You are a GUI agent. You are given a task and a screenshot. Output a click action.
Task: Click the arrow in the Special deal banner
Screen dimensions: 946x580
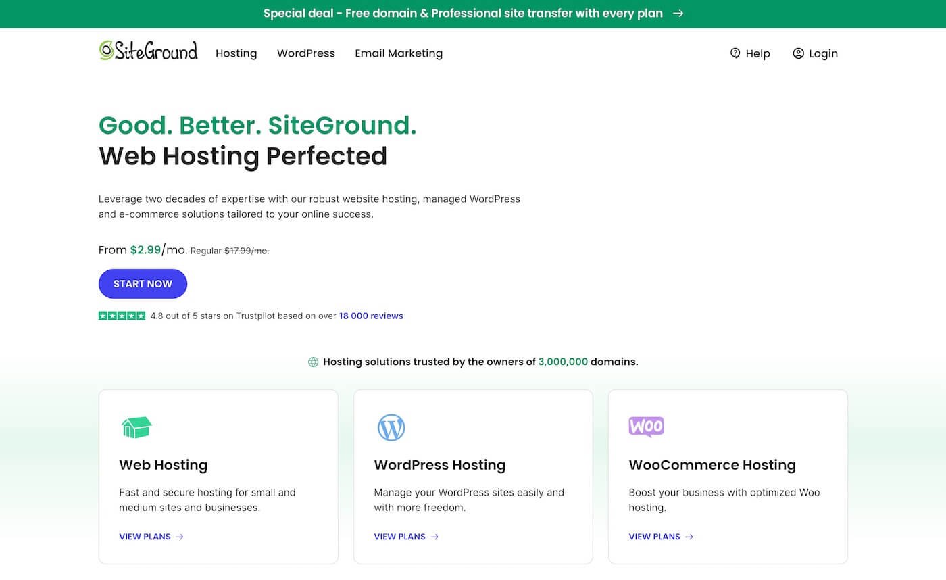[678, 14]
